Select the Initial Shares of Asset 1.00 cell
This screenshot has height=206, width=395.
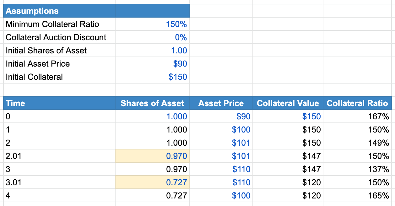click(152, 51)
